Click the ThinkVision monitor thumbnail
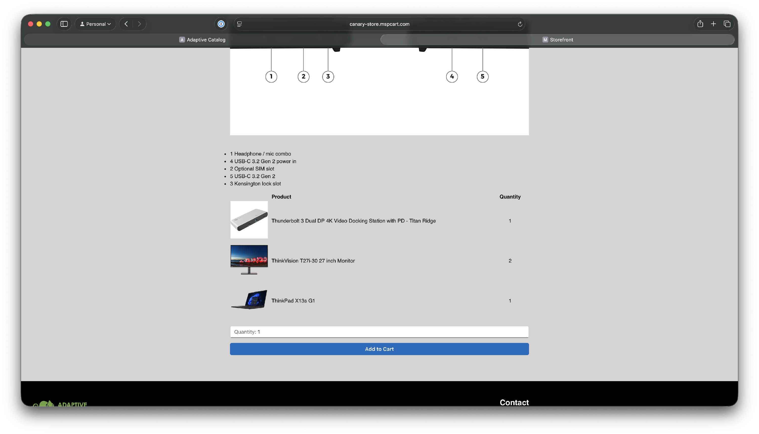Image resolution: width=759 pixels, height=434 pixels. point(249,260)
